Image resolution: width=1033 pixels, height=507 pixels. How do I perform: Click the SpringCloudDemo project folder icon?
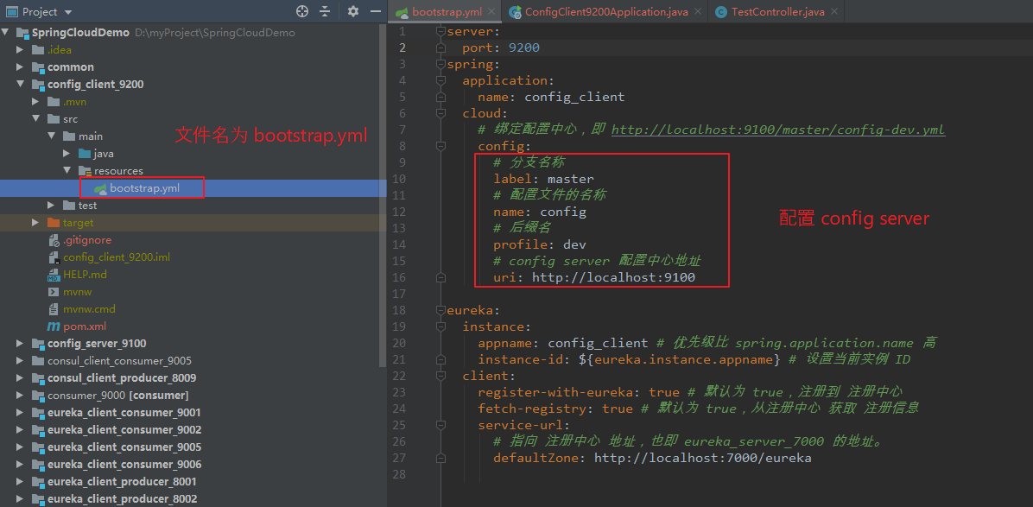[x=22, y=32]
